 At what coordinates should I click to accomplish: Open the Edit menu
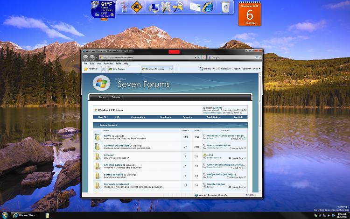92,64
